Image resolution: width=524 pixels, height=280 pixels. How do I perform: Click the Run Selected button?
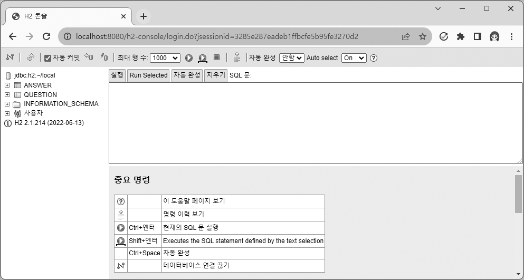148,75
